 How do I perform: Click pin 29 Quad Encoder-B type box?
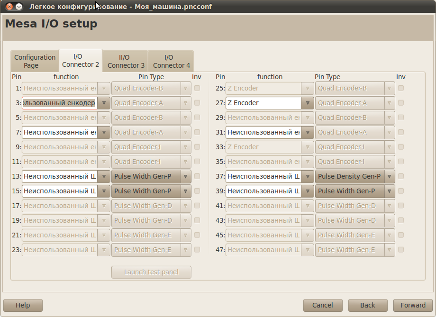pyautogui.click(x=355, y=118)
